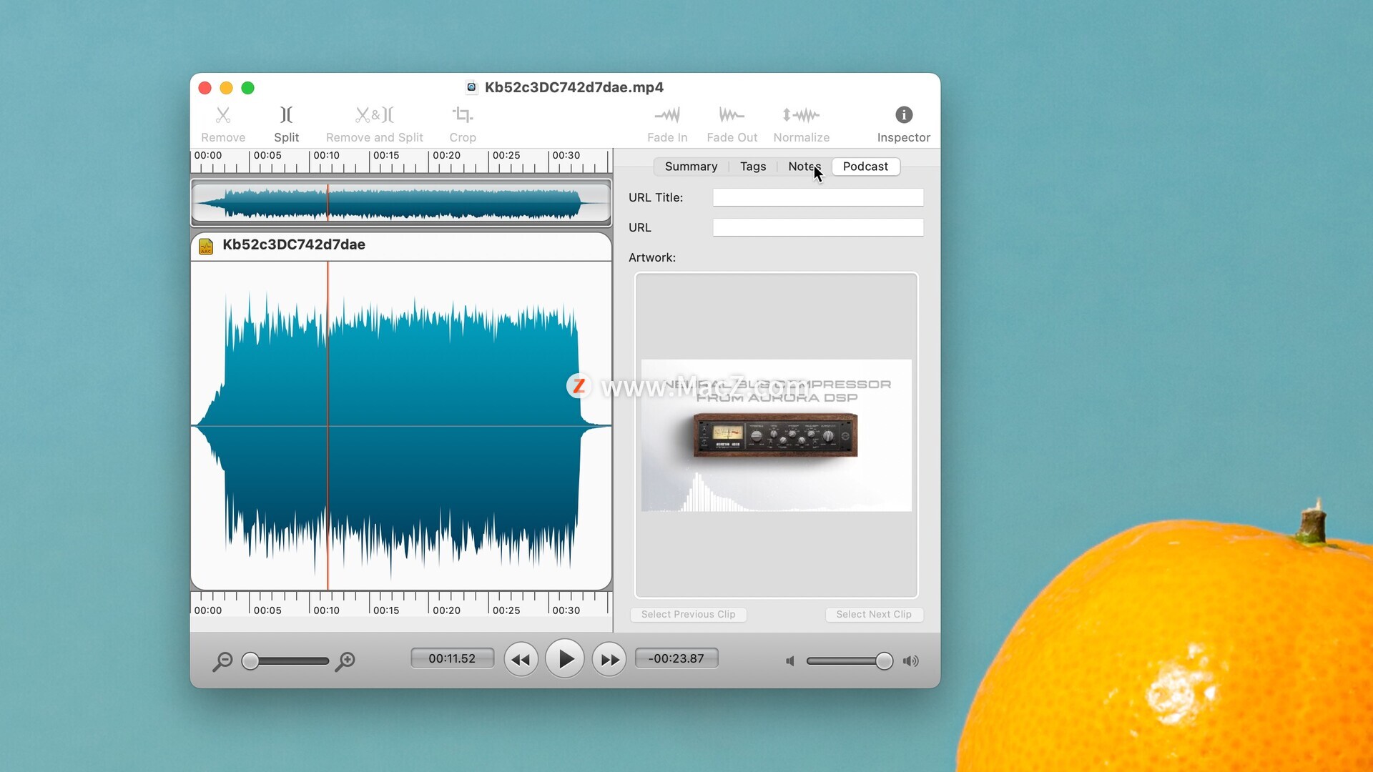Open the Notes tab
Viewport: 1373px width, 772px height.
pyautogui.click(x=804, y=167)
